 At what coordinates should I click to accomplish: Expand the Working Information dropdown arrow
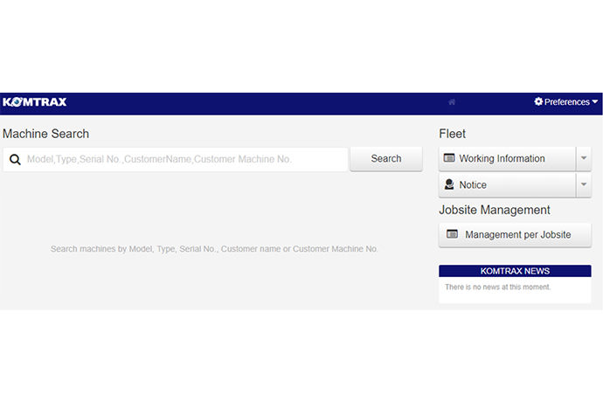pos(584,158)
